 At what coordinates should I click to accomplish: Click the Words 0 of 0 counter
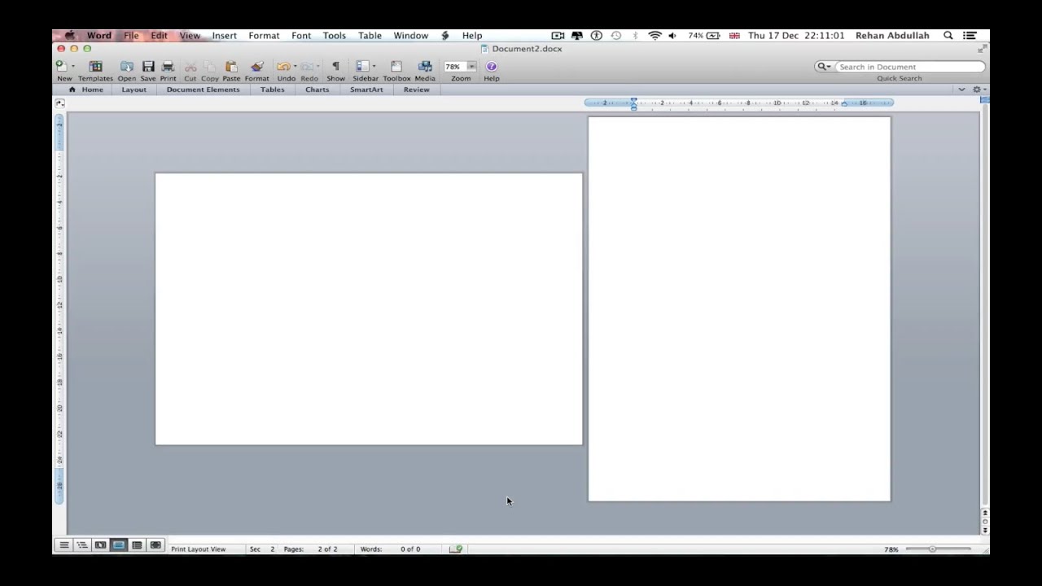pyautogui.click(x=391, y=549)
